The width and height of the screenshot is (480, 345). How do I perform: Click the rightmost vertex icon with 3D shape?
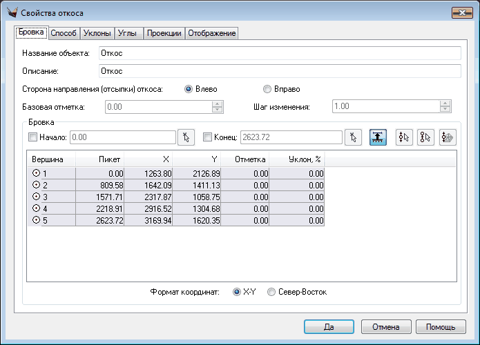pyautogui.click(x=448, y=137)
